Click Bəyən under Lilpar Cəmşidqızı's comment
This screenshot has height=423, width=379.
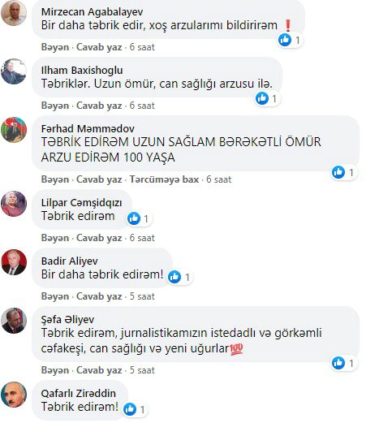tap(55, 238)
